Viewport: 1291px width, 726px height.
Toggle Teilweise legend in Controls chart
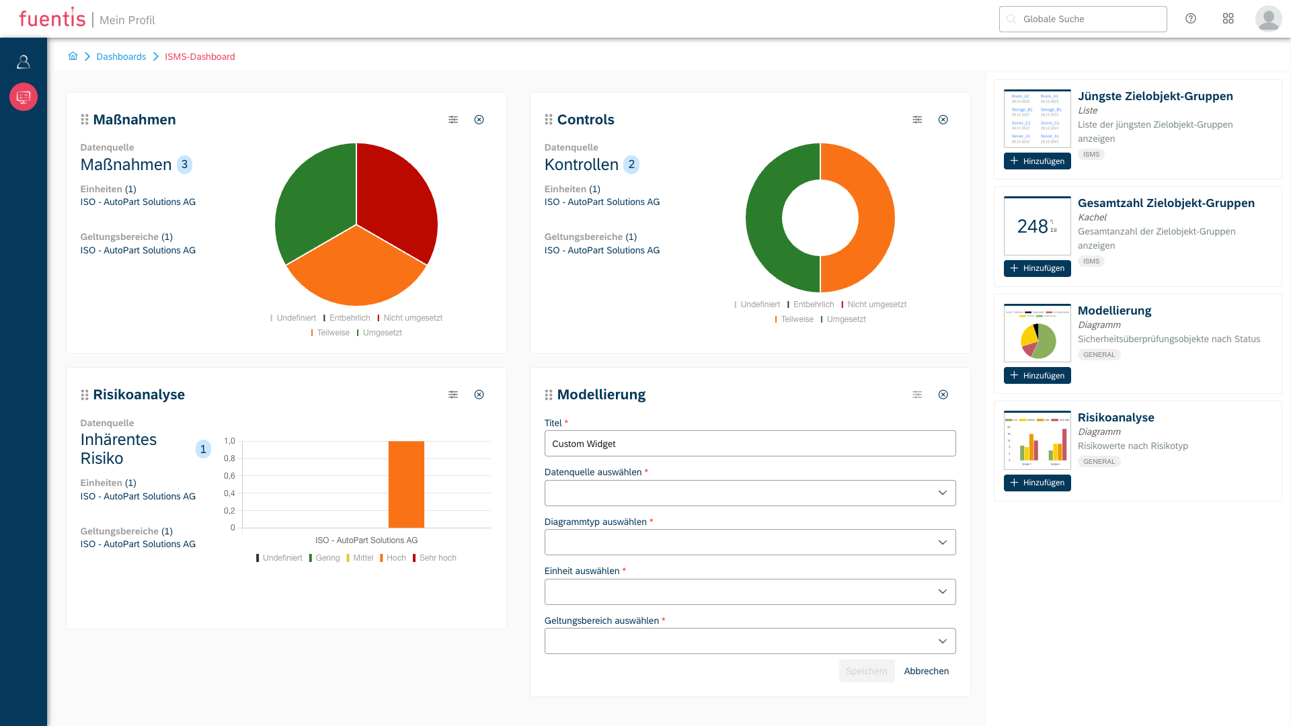[x=797, y=319]
